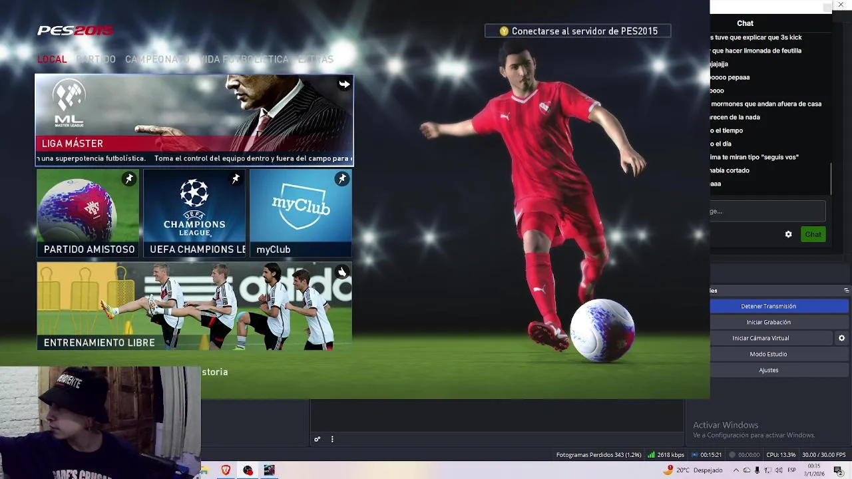The width and height of the screenshot is (852, 479).
Task: Open the Partido Amistoso tile
Action: (88, 213)
